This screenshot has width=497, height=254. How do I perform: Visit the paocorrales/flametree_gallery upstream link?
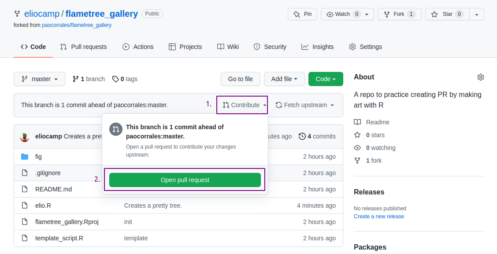(77, 25)
